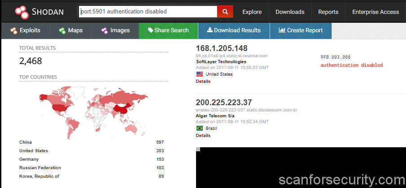This screenshot has height=188, width=406.
Task: Click the purple Images icon
Action: click(105, 30)
